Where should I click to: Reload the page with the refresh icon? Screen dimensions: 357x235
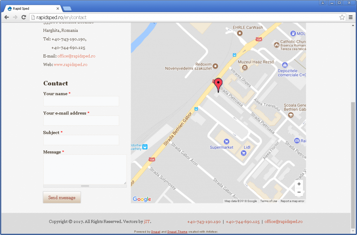pyautogui.click(x=24, y=17)
